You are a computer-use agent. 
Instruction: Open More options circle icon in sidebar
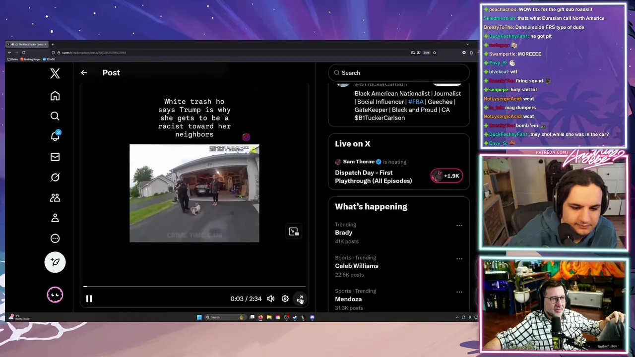coord(55,238)
